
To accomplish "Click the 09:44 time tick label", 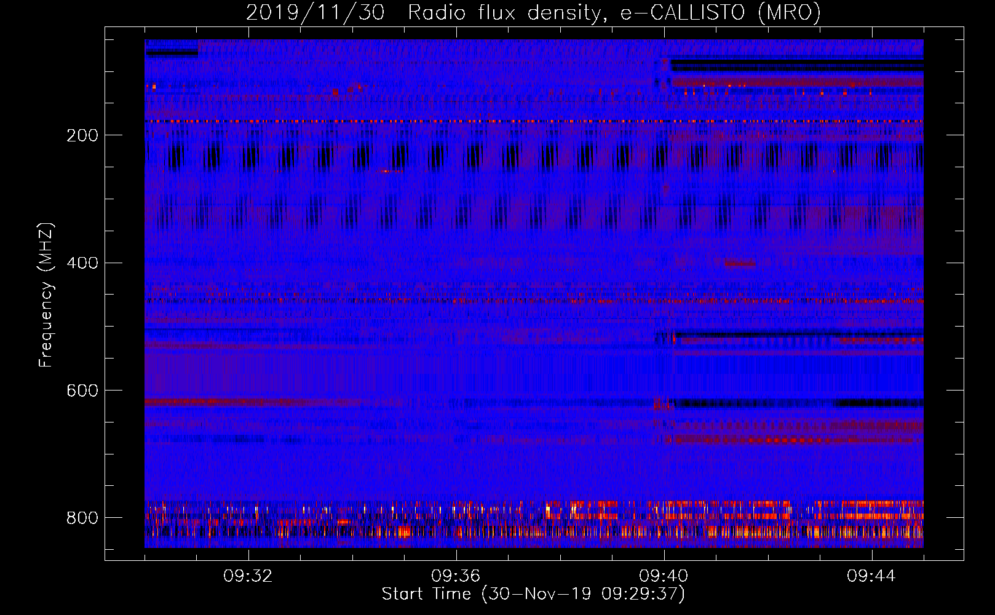I will click(871, 576).
